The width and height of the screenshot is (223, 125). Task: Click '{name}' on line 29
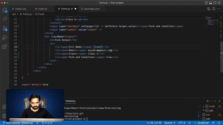(x=98, y=47)
